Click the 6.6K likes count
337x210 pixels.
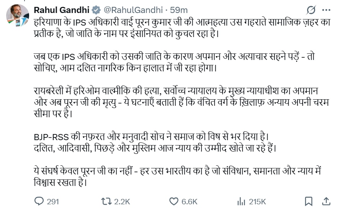(x=189, y=201)
